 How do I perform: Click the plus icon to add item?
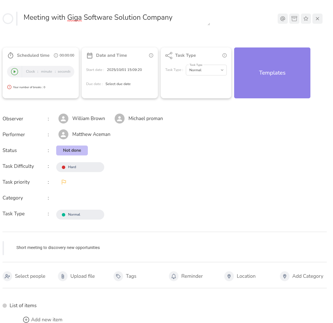pos(26,320)
